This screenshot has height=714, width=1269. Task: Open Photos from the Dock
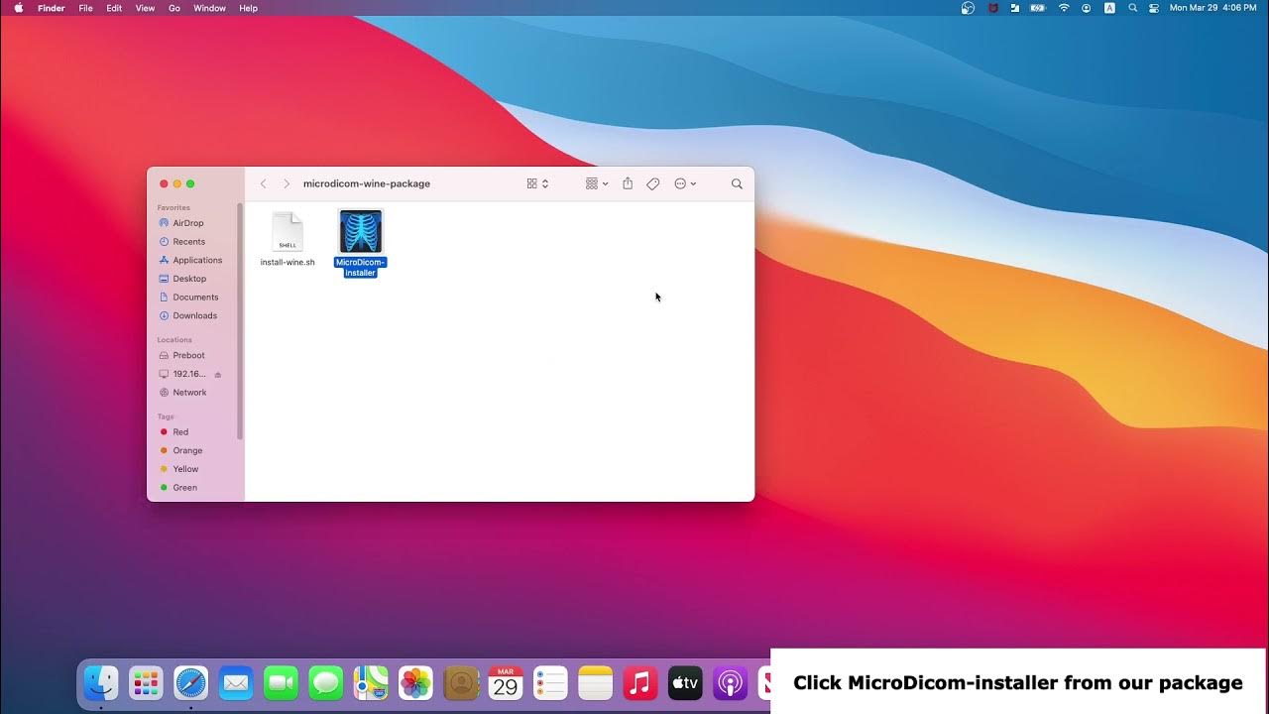click(x=415, y=682)
